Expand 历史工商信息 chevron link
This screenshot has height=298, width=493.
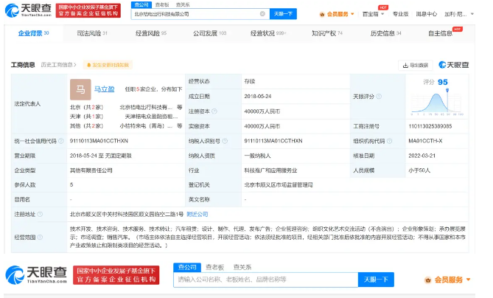click(58, 65)
